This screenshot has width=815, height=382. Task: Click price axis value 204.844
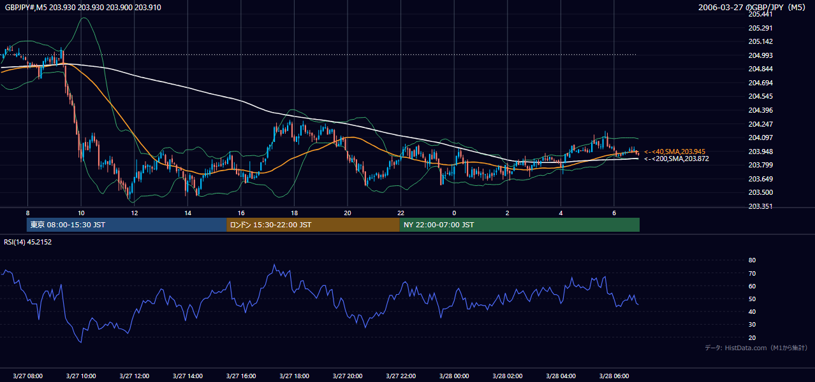coord(760,69)
